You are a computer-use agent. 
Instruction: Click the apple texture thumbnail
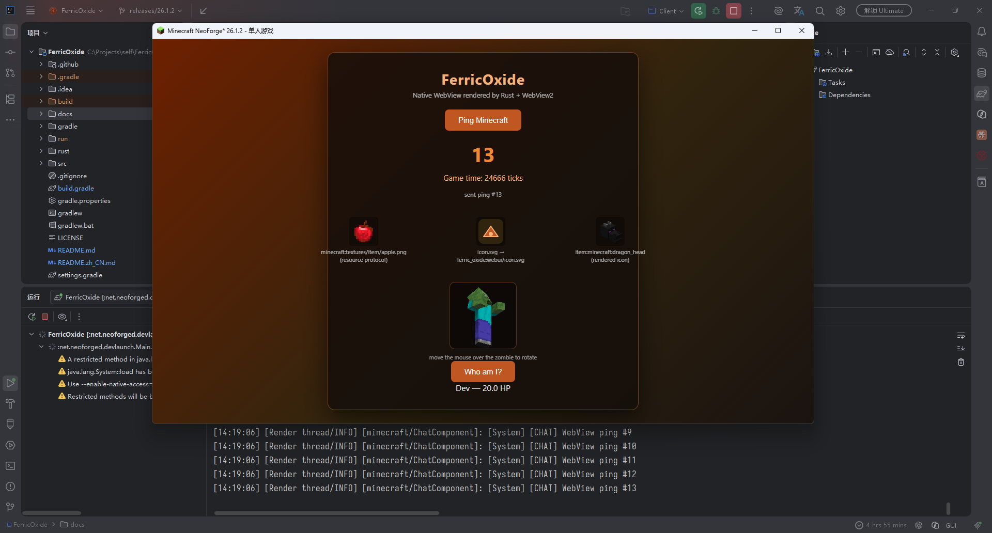click(x=364, y=231)
